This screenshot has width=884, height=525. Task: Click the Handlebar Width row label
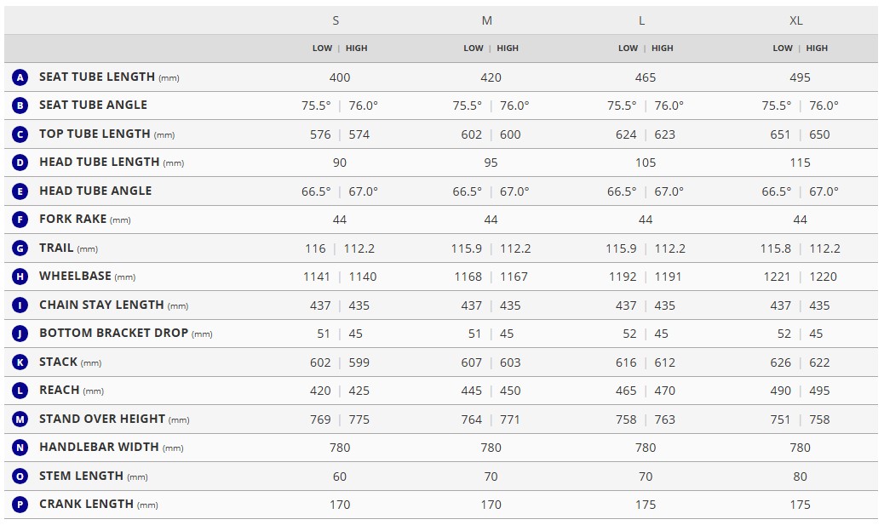[x=112, y=448]
